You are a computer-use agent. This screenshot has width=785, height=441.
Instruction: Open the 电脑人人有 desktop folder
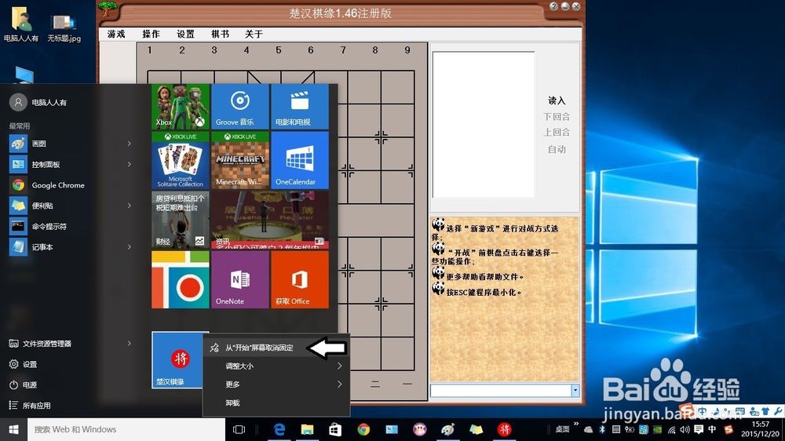point(21,25)
